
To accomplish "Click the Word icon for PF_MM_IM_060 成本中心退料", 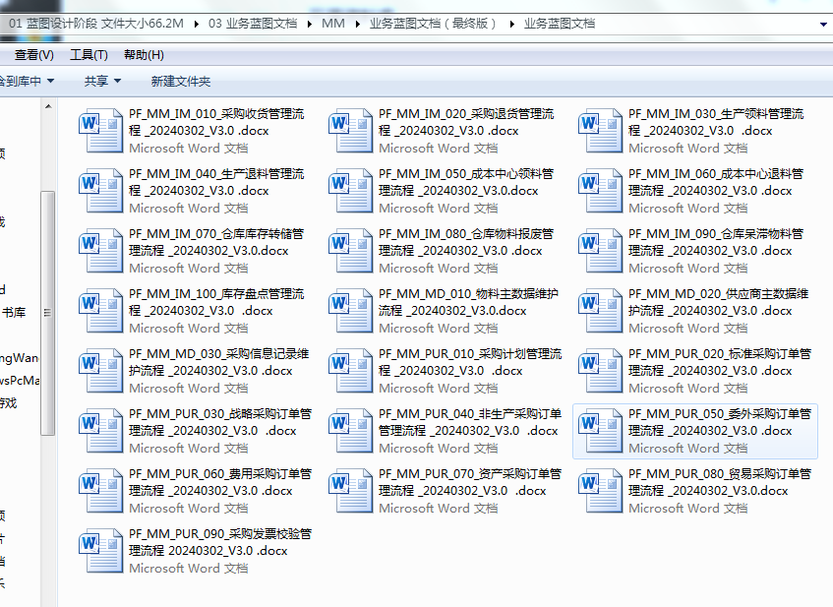I will tap(600, 191).
